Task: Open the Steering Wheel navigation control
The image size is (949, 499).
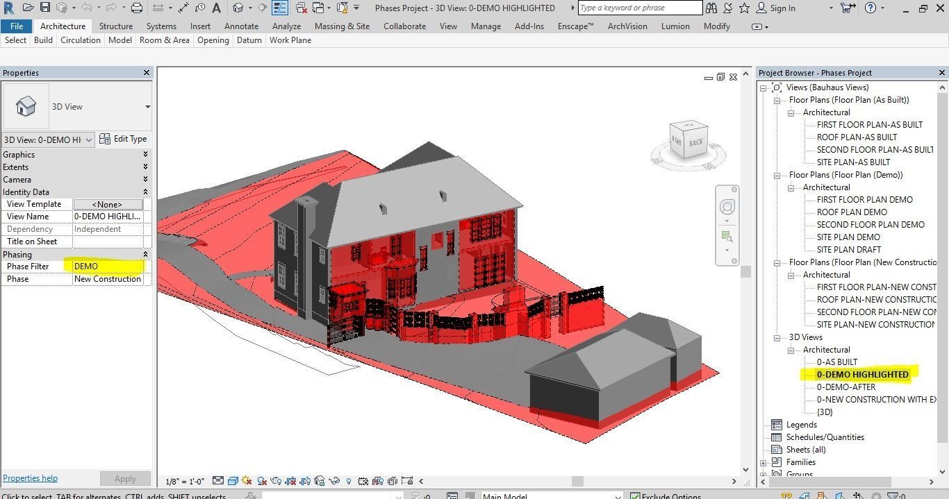Action: pyautogui.click(x=727, y=206)
